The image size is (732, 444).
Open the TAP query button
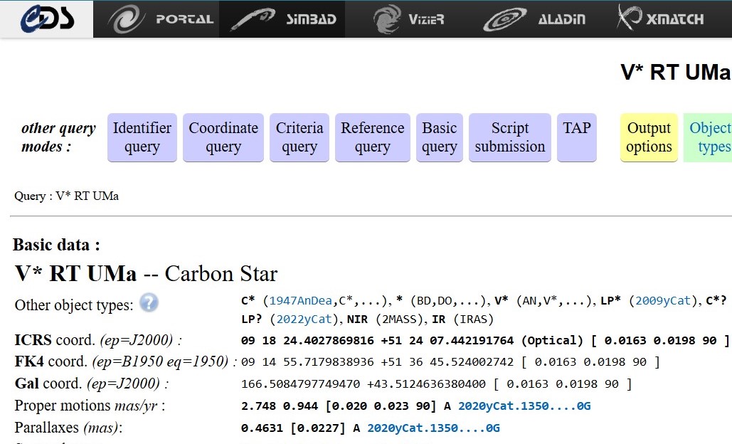577,137
